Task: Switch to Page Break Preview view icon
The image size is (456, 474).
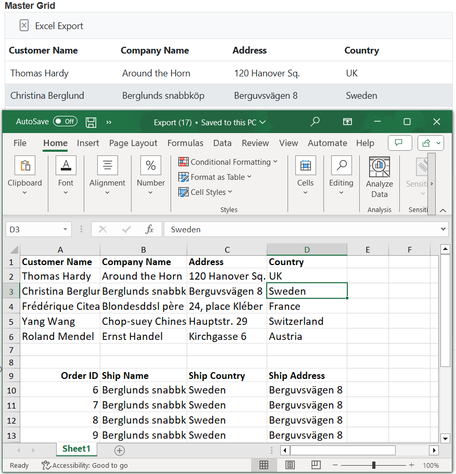Action: (x=316, y=465)
